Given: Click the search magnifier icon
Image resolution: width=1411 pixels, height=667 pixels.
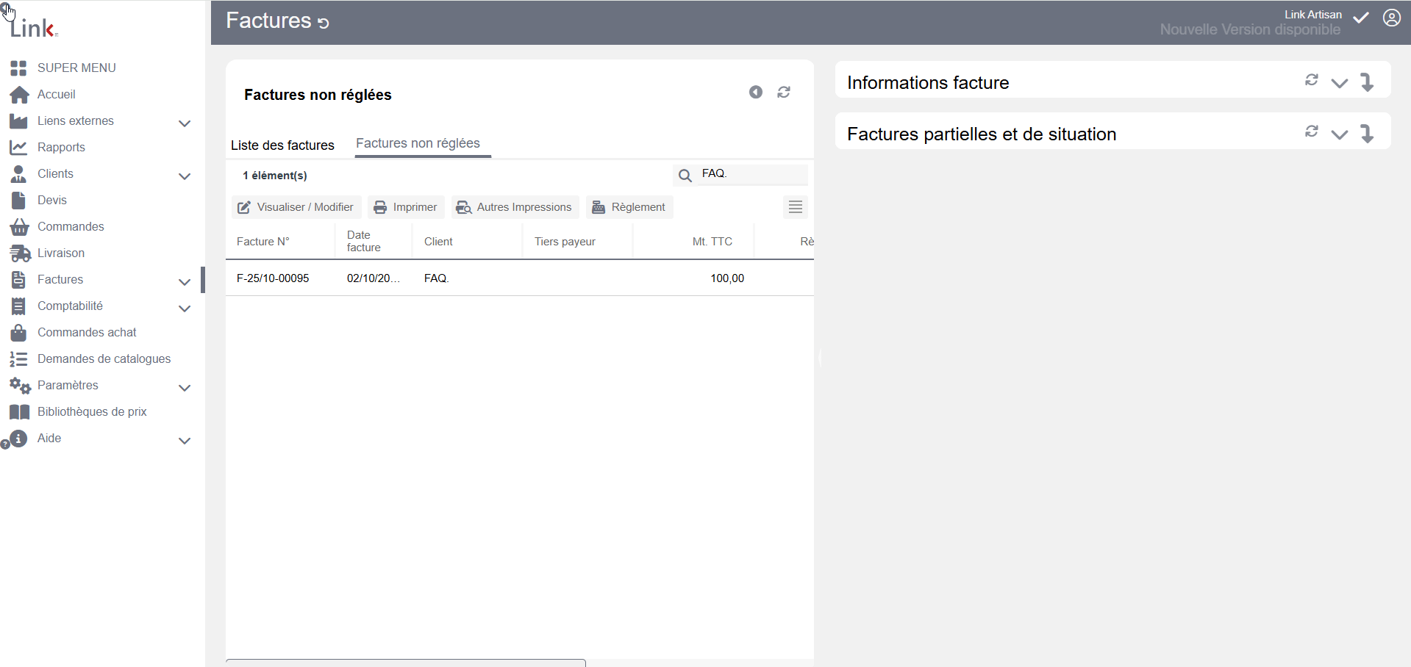Looking at the screenshot, I should pos(685,176).
